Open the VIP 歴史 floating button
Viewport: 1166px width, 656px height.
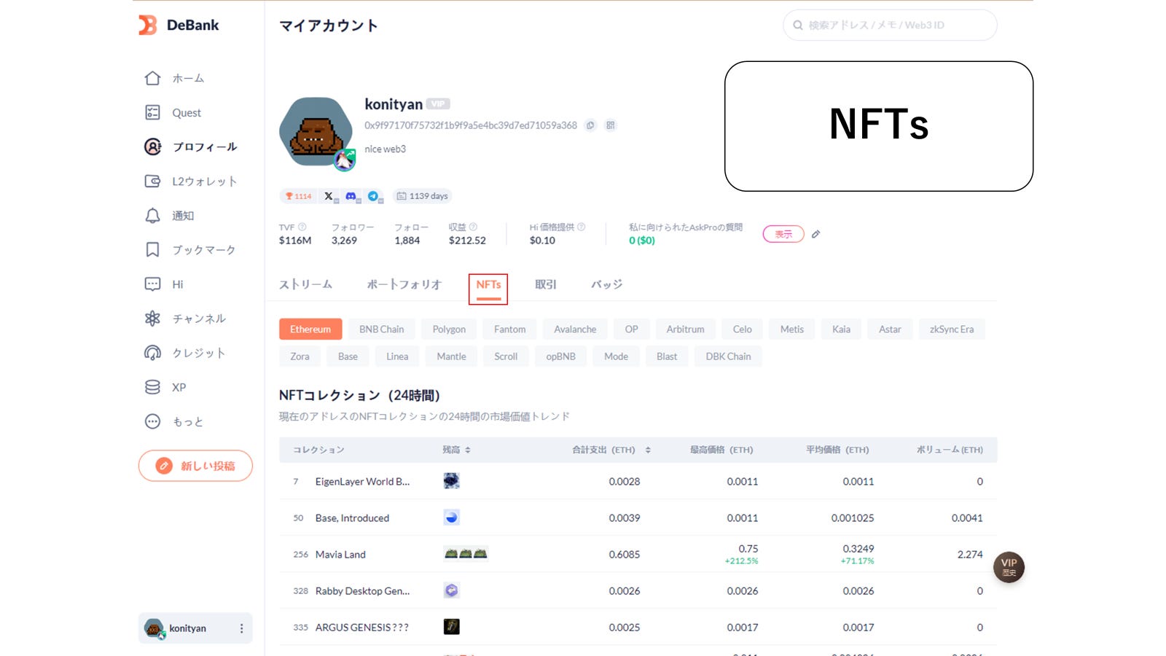tap(1009, 567)
